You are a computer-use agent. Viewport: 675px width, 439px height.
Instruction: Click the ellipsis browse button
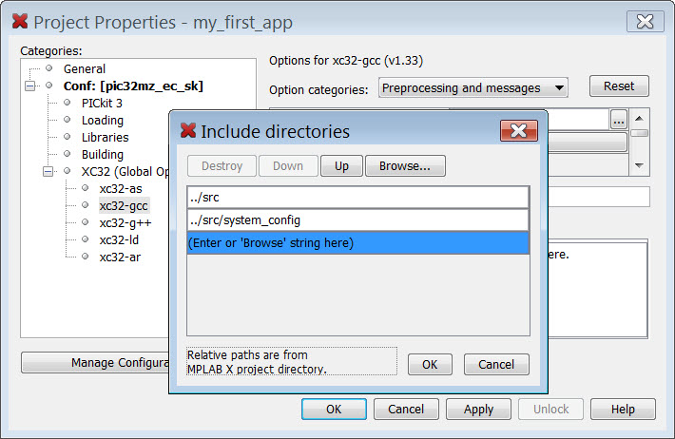619,121
